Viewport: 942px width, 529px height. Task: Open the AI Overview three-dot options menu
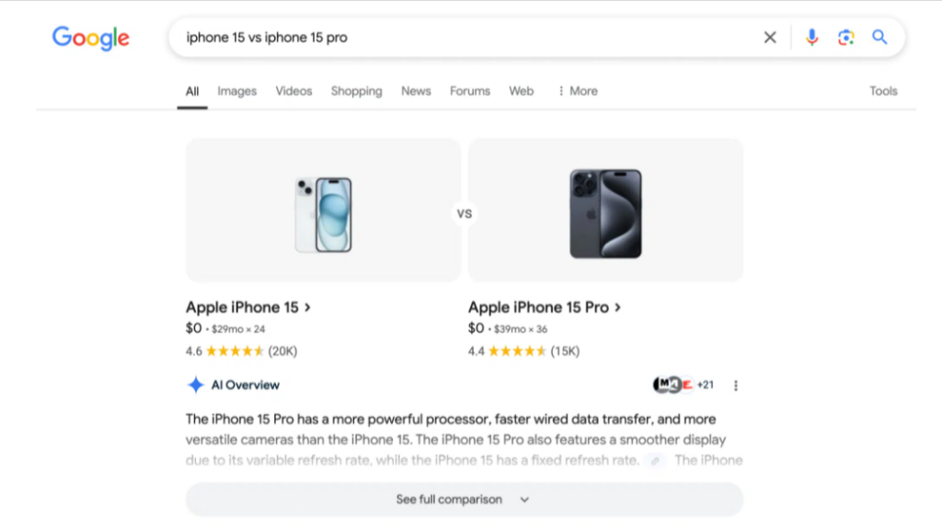tap(736, 385)
